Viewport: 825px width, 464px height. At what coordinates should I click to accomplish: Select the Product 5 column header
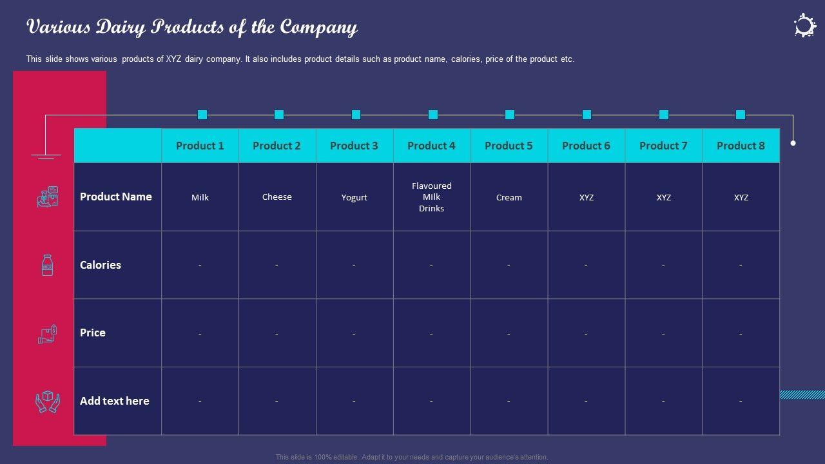pos(509,146)
